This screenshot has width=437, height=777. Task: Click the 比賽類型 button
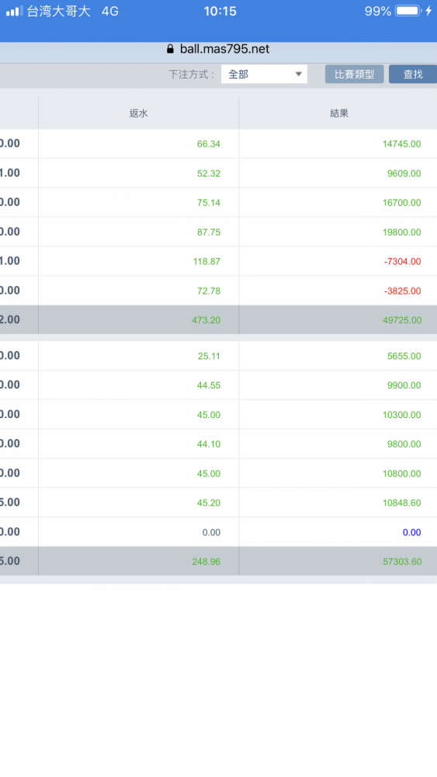[355, 75]
